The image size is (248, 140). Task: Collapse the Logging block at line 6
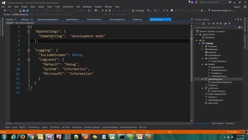[x=29, y=50]
